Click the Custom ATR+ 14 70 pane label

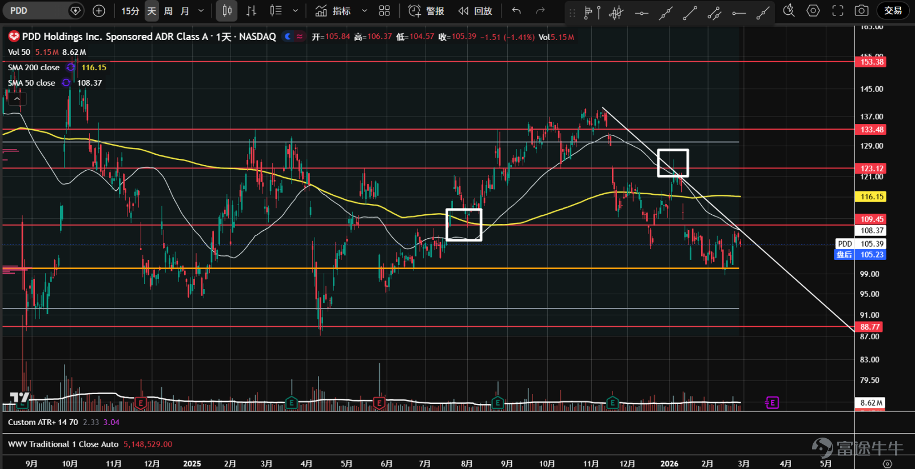click(43, 422)
